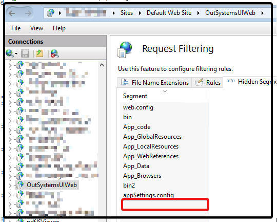Expand the OutSystemsUIWeb tree node
The width and height of the screenshot is (277, 222).
10,185
